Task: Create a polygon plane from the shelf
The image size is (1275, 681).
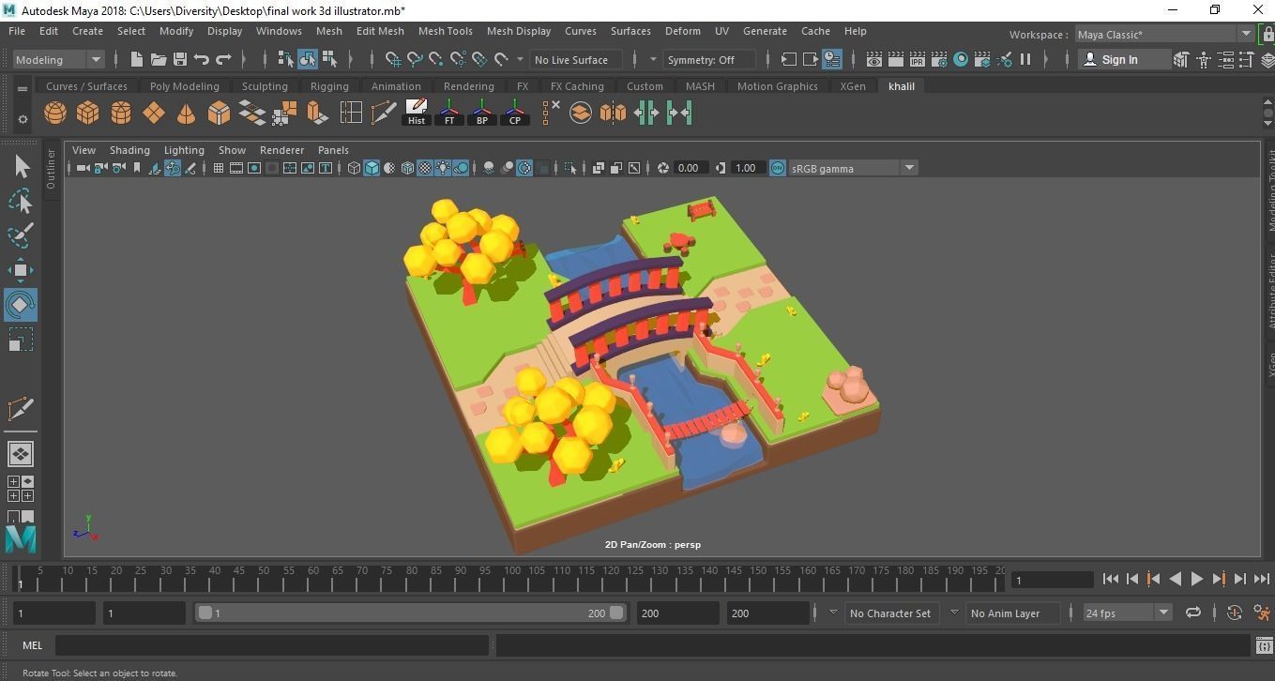Action: coord(154,113)
